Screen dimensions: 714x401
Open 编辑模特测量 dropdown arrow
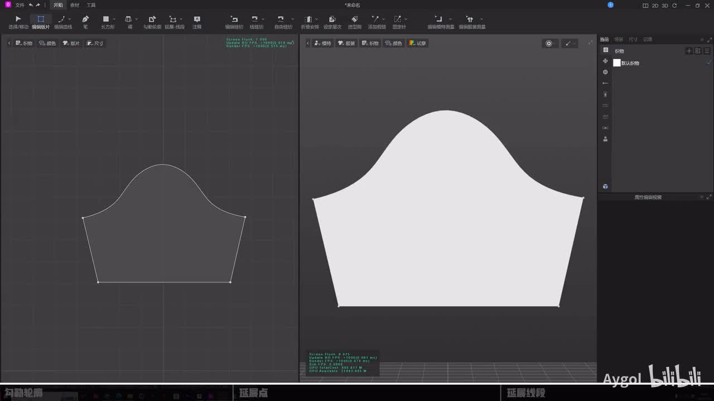pos(451,19)
